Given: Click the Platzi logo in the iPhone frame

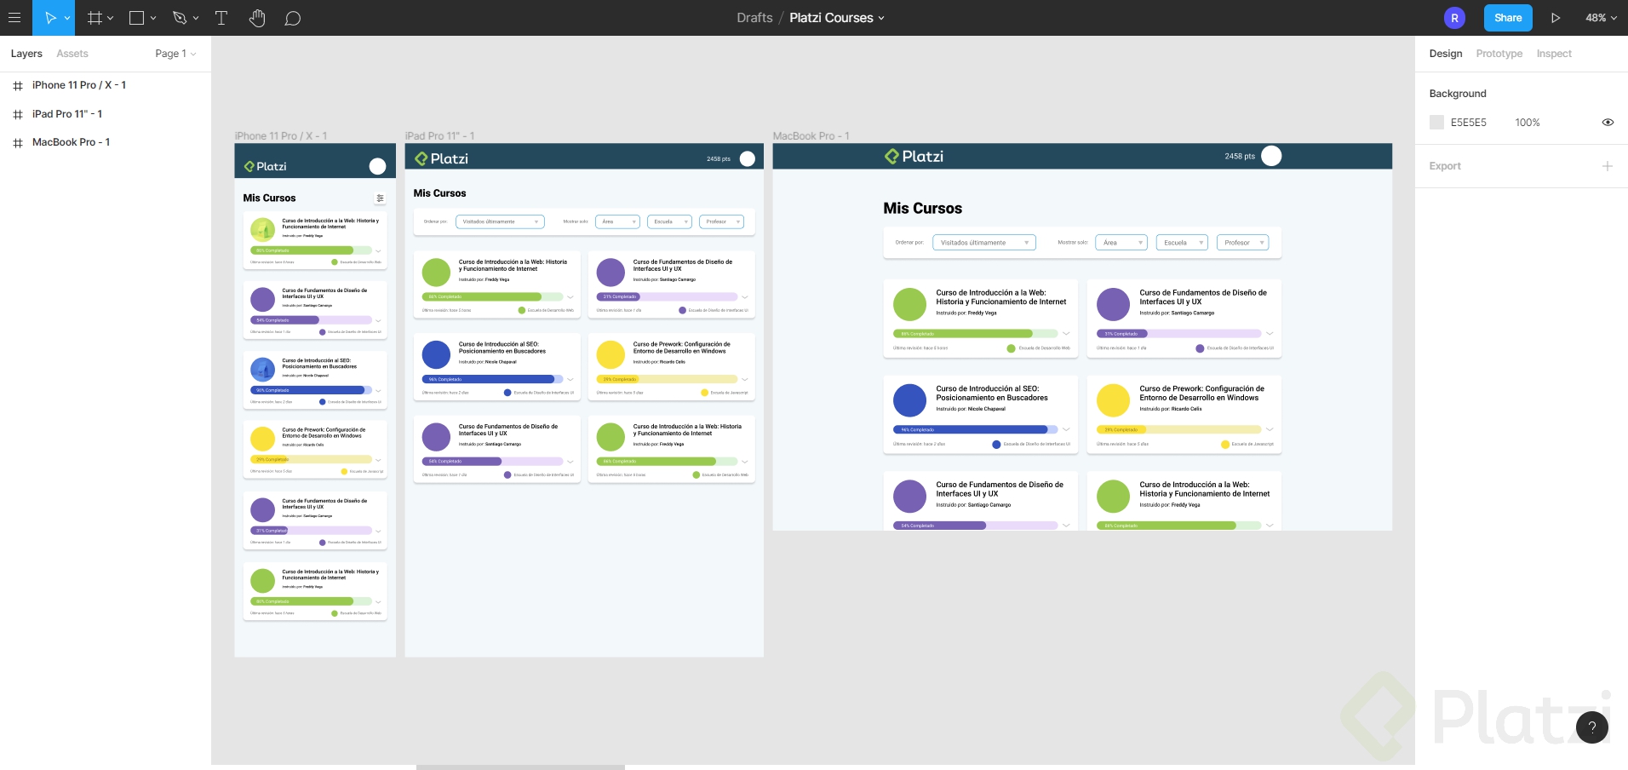Looking at the screenshot, I should pyautogui.click(x=265, y=166).
